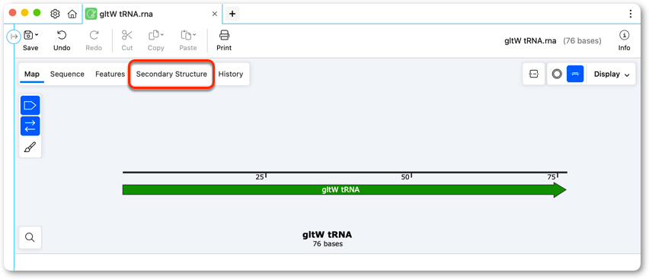Image resolution: width=649 pixels, height=279 pixels.
Task: Expand the Display dropdown
Action: pyautogui.click(x=612, y=74)
